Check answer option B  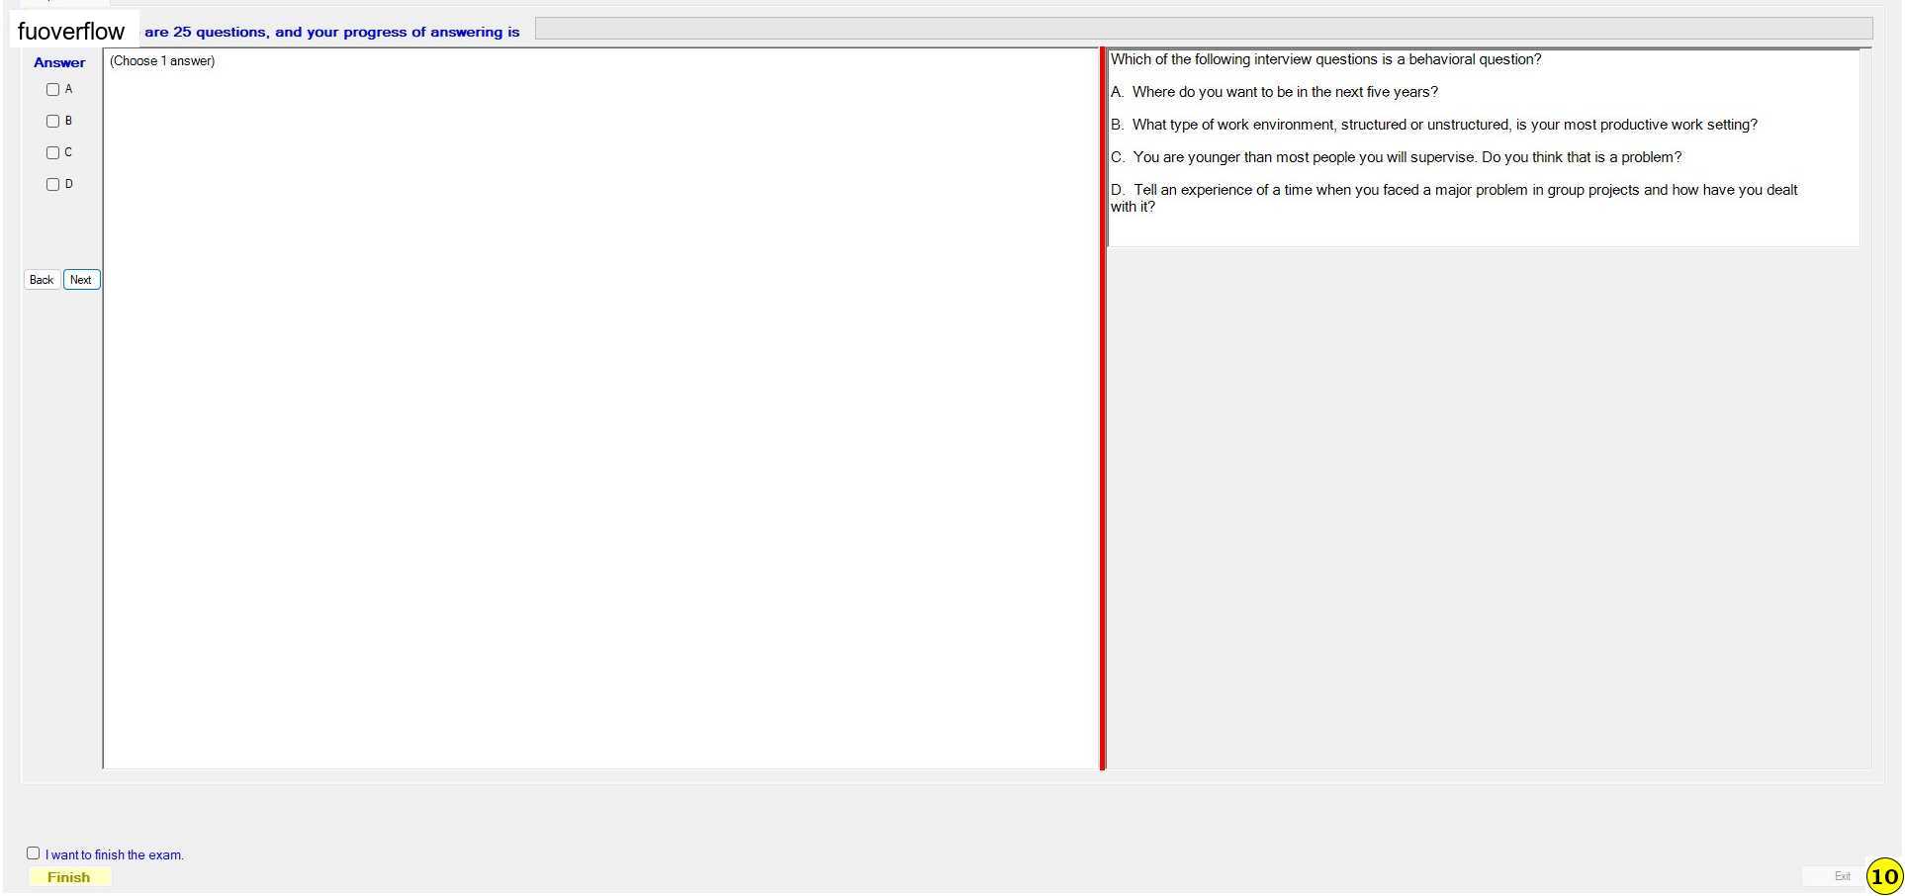tap(52, 122)
